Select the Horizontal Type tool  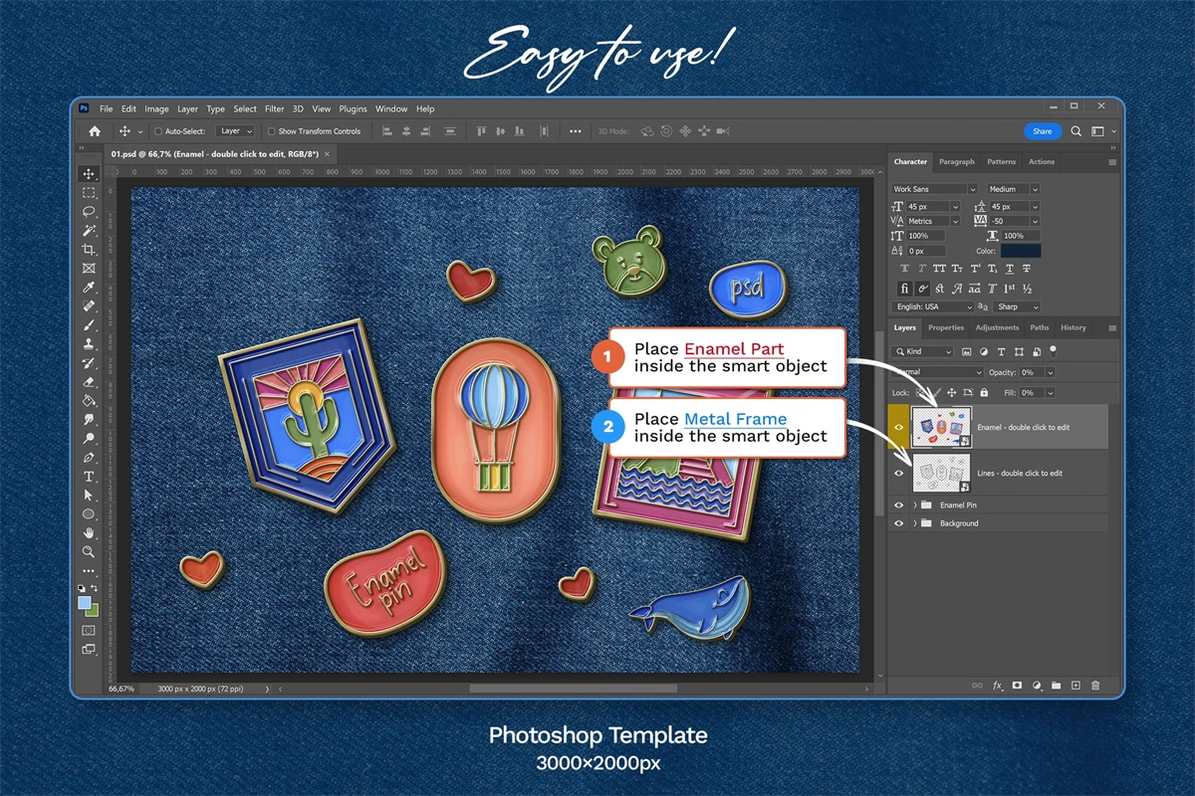(x=89, y=477)
